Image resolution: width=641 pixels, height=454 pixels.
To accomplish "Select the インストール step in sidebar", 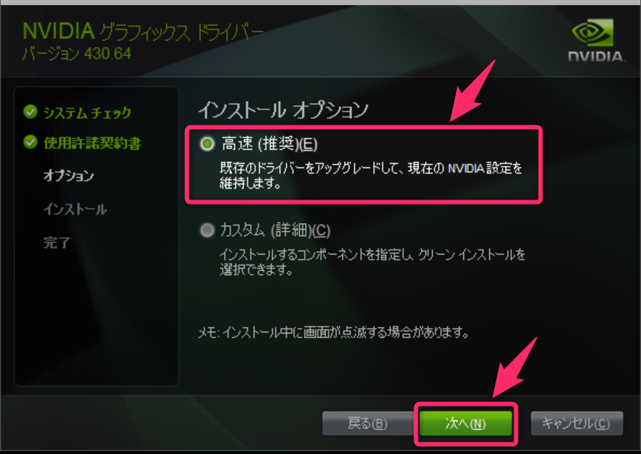I will tap(75, 210).
